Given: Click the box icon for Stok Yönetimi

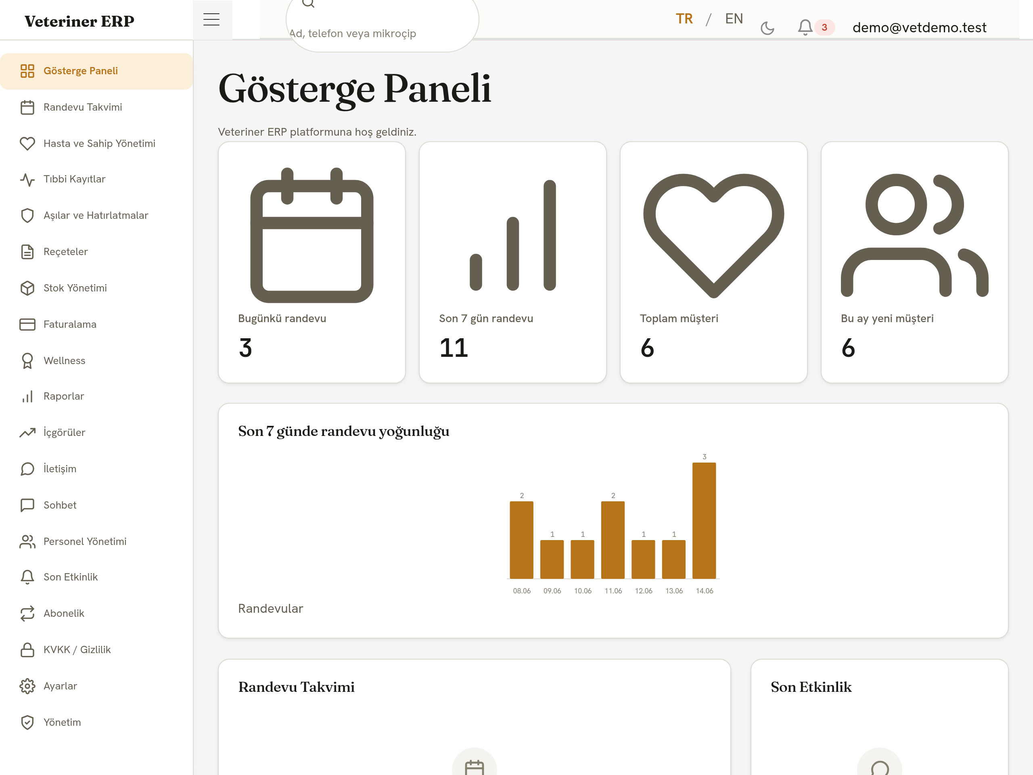Looking at the screenshot, I should 27,288.
